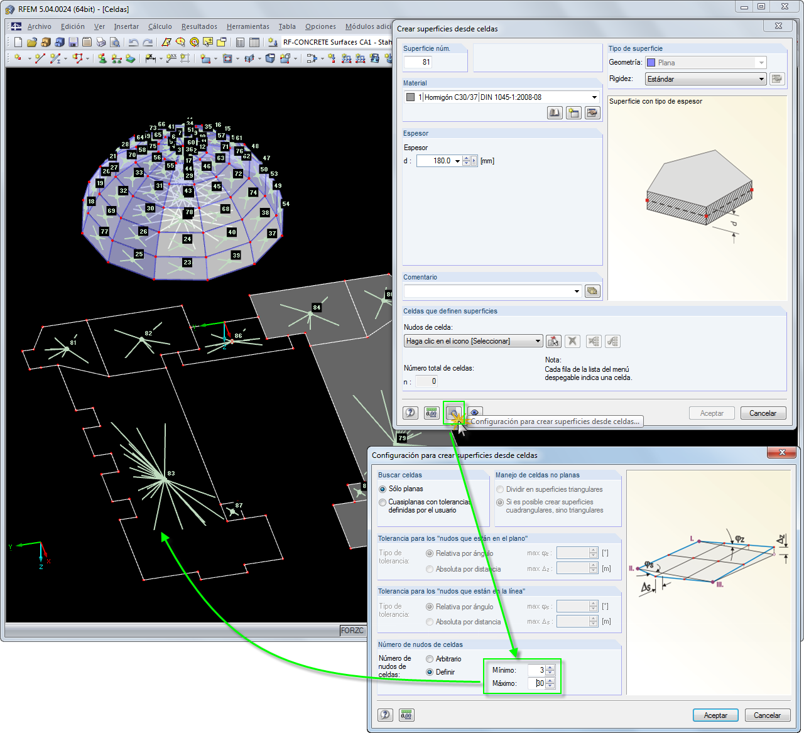Click the eye preview icon in the dialog
The image size is (804, 733).
click(x=474, y=413)
